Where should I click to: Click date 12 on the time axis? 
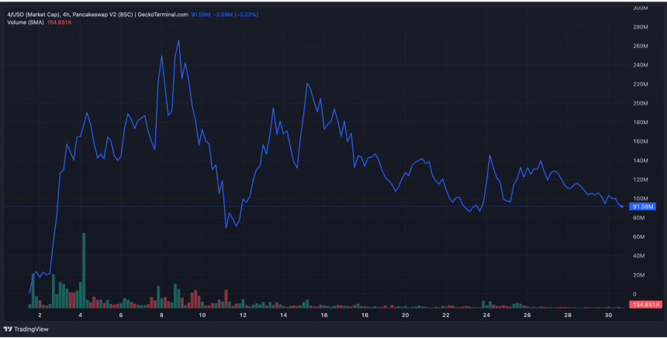243,316
